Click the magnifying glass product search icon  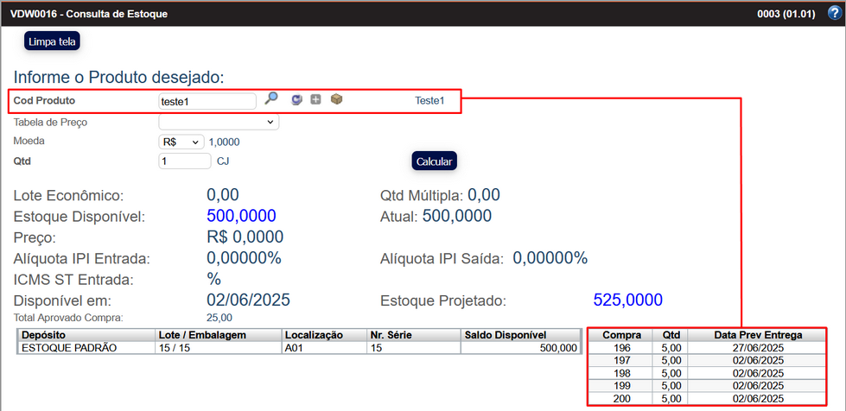pyautogui.click(x=271, y=99)
